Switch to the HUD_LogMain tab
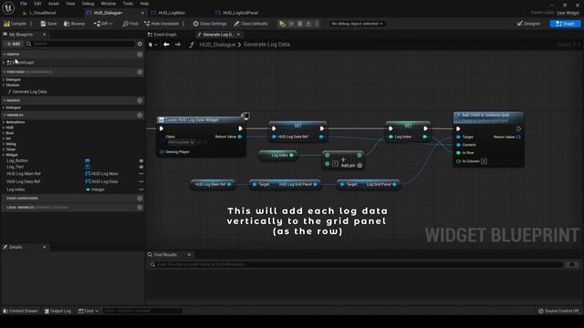Viewport: 584px width, 328px height. click(x=172, y=13)
